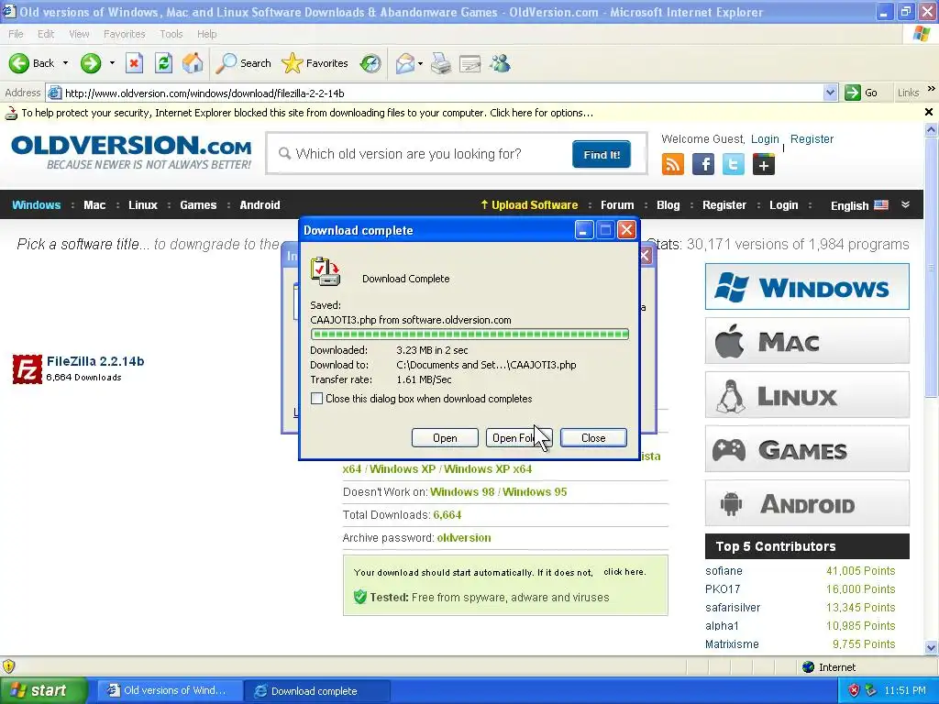Image resolution: width=939 pixels, height=704 pixels.
Task: Click the large Mac category banner
Action: click(807, 341)
